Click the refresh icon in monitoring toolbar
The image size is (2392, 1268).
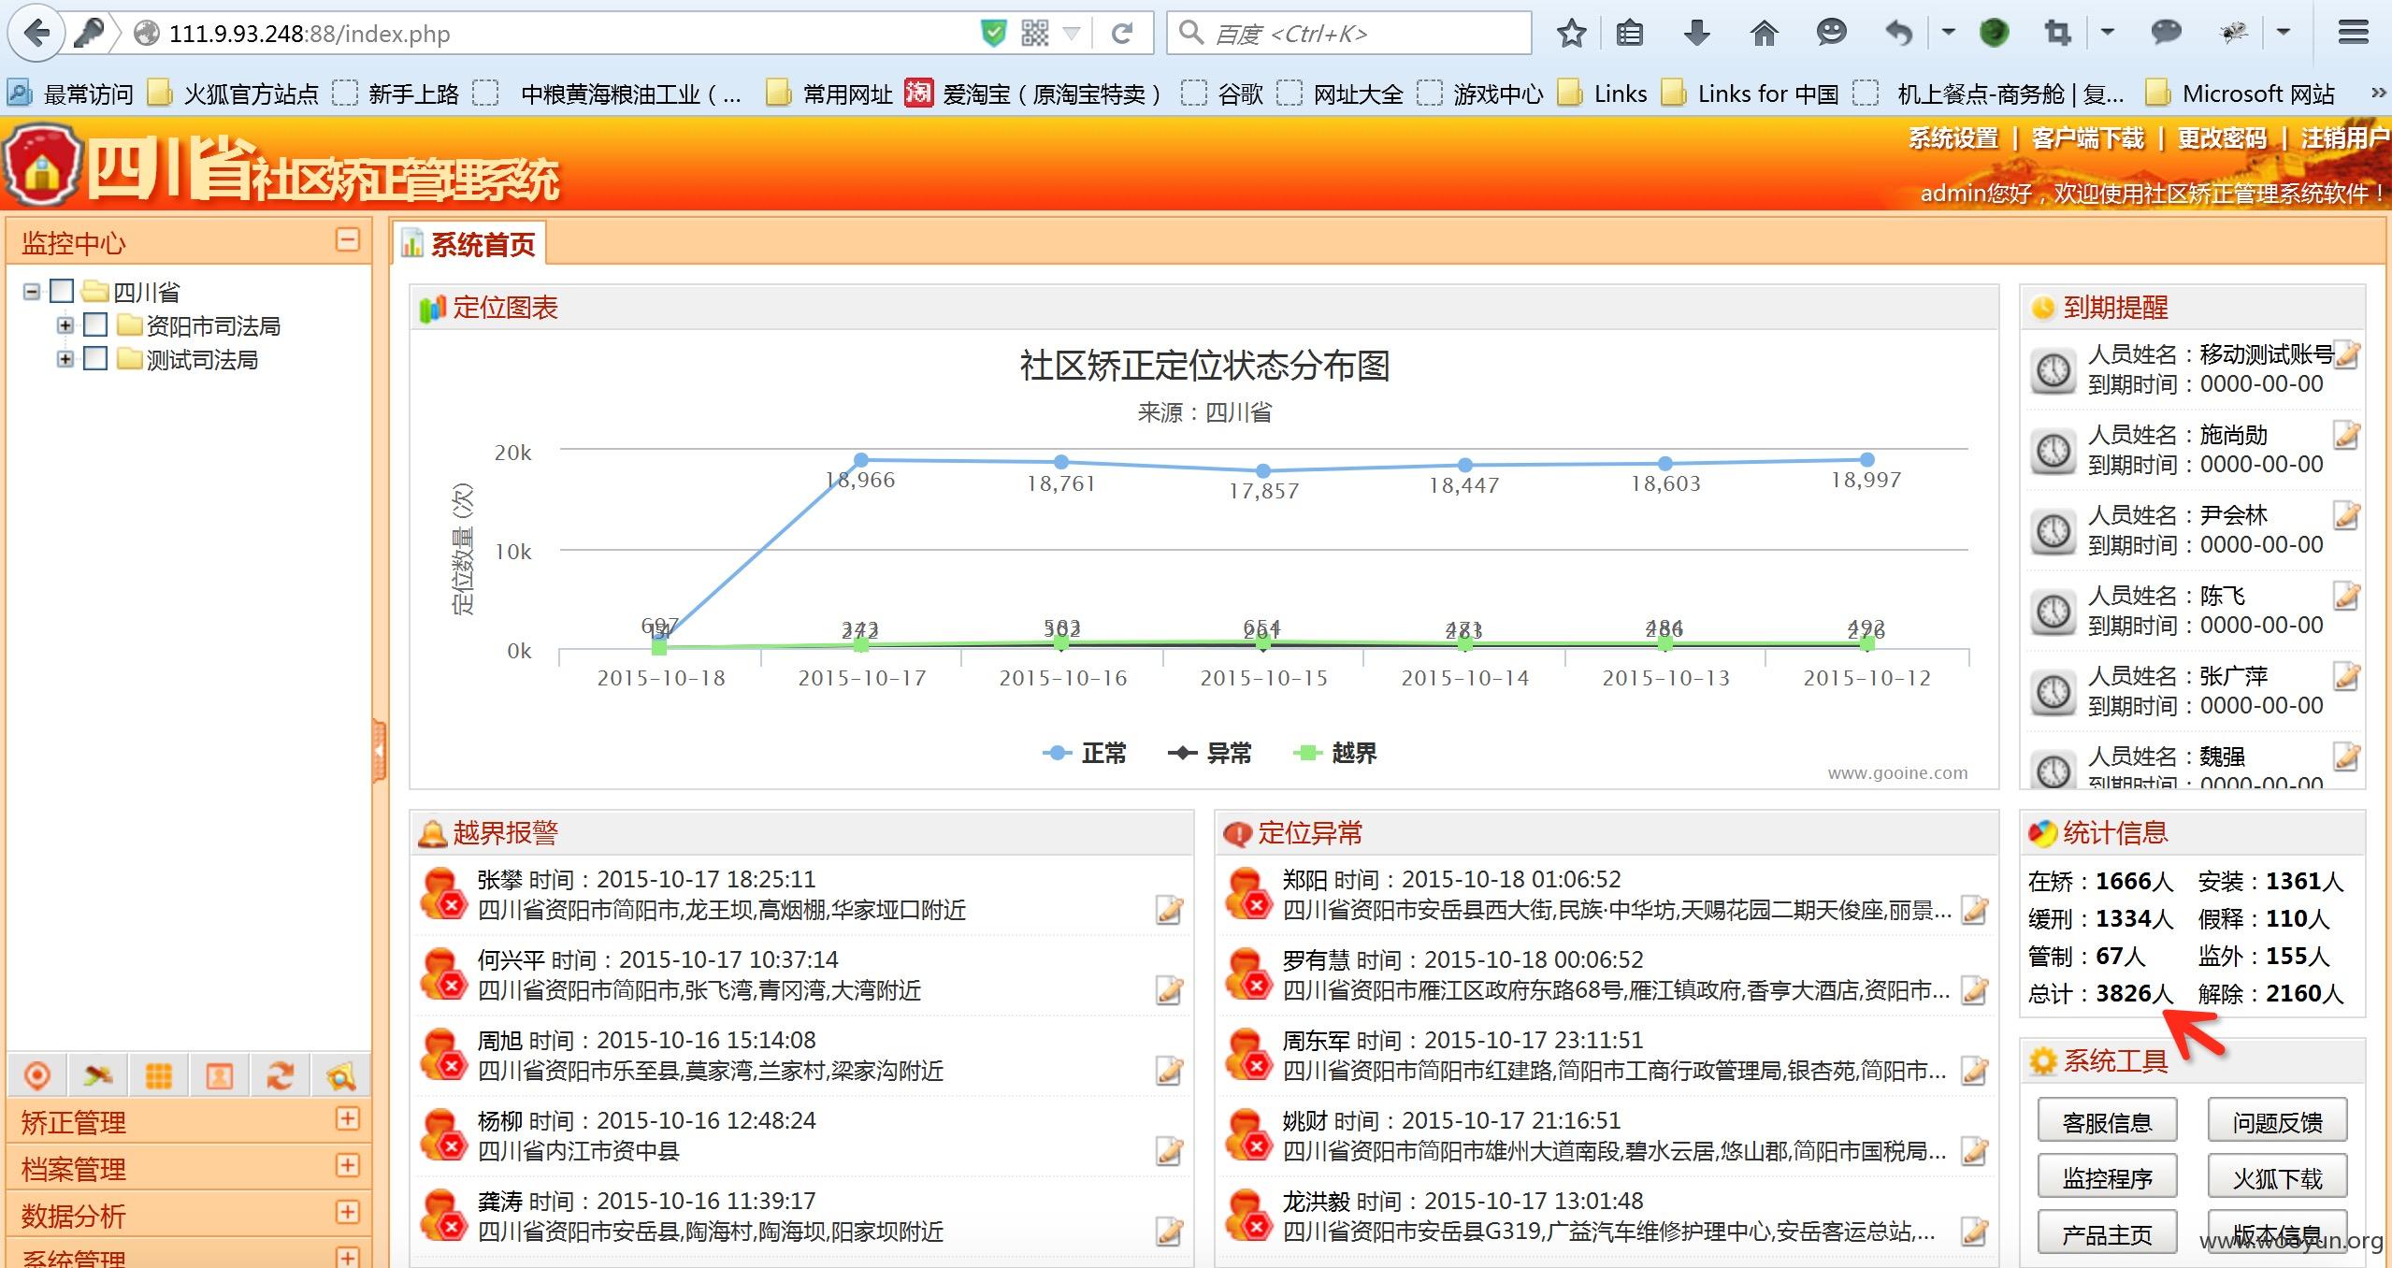click(x=280, y=1076)
